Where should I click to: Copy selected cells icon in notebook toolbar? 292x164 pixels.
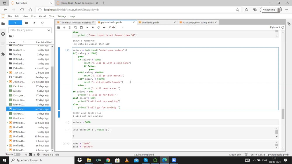(x=76, y=27)
